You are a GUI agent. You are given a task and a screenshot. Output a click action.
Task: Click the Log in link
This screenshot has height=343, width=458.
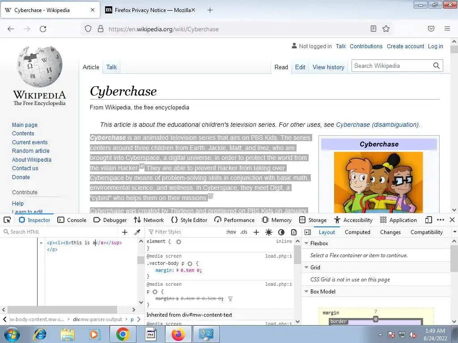click(436, 46)
